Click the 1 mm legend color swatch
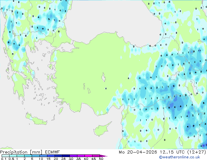The image size is (207, 160). tap(21, 156)
